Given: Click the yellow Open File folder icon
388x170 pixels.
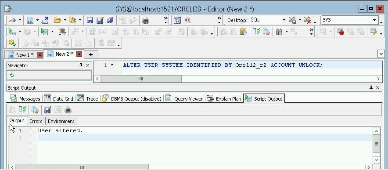Looking at the screenshot, I should [x=57, y=20].
